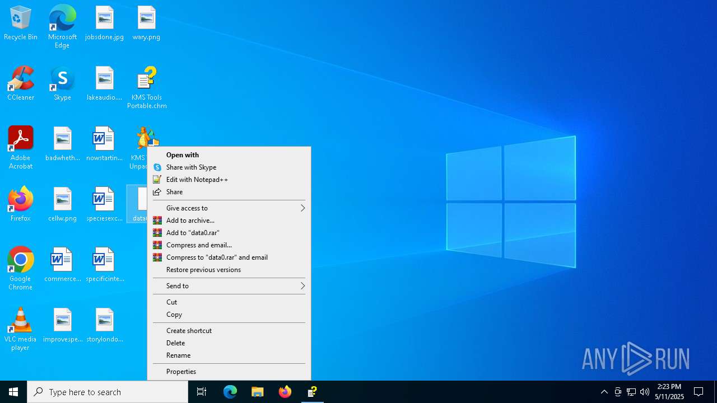Choose Delete from the context menu
This screenshot has height=403, width=717.
229,343
